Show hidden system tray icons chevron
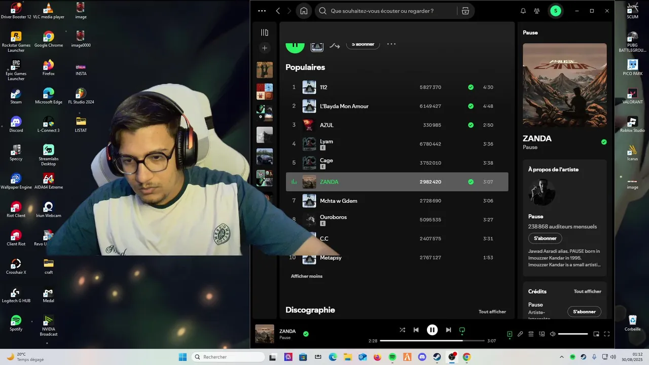 point(561,357)
